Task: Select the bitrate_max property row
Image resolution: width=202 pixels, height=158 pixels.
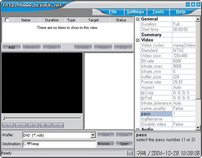Action: pyautogui.click(x=168, y=66)
